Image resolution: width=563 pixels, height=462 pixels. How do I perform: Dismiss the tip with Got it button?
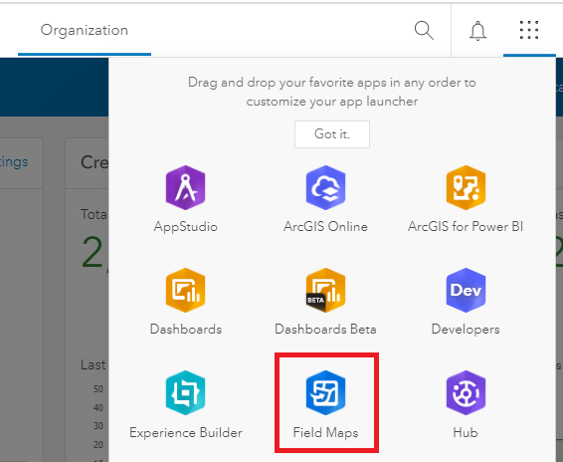pos(332,134)
